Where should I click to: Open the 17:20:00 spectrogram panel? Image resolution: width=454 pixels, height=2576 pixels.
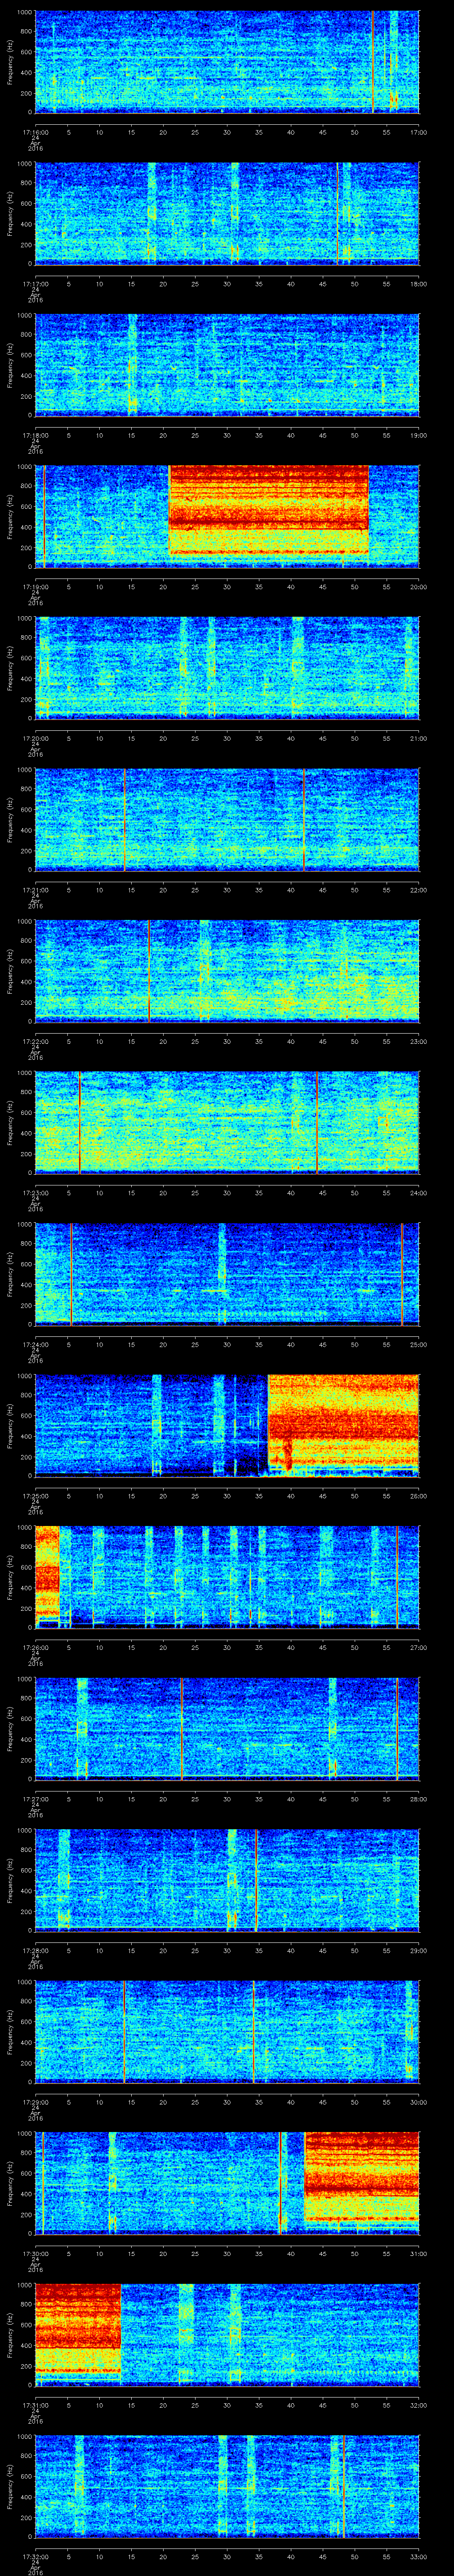[x=227, y=668]
